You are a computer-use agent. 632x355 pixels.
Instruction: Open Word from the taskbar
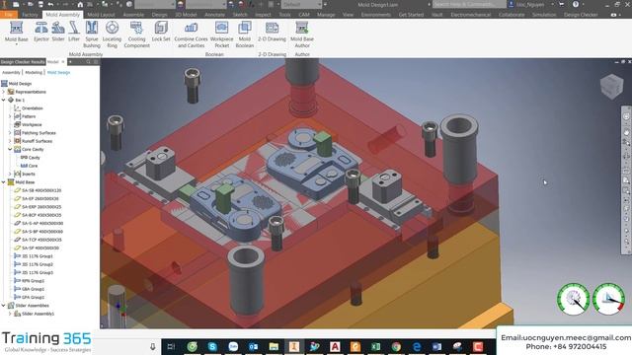[436, 346]
